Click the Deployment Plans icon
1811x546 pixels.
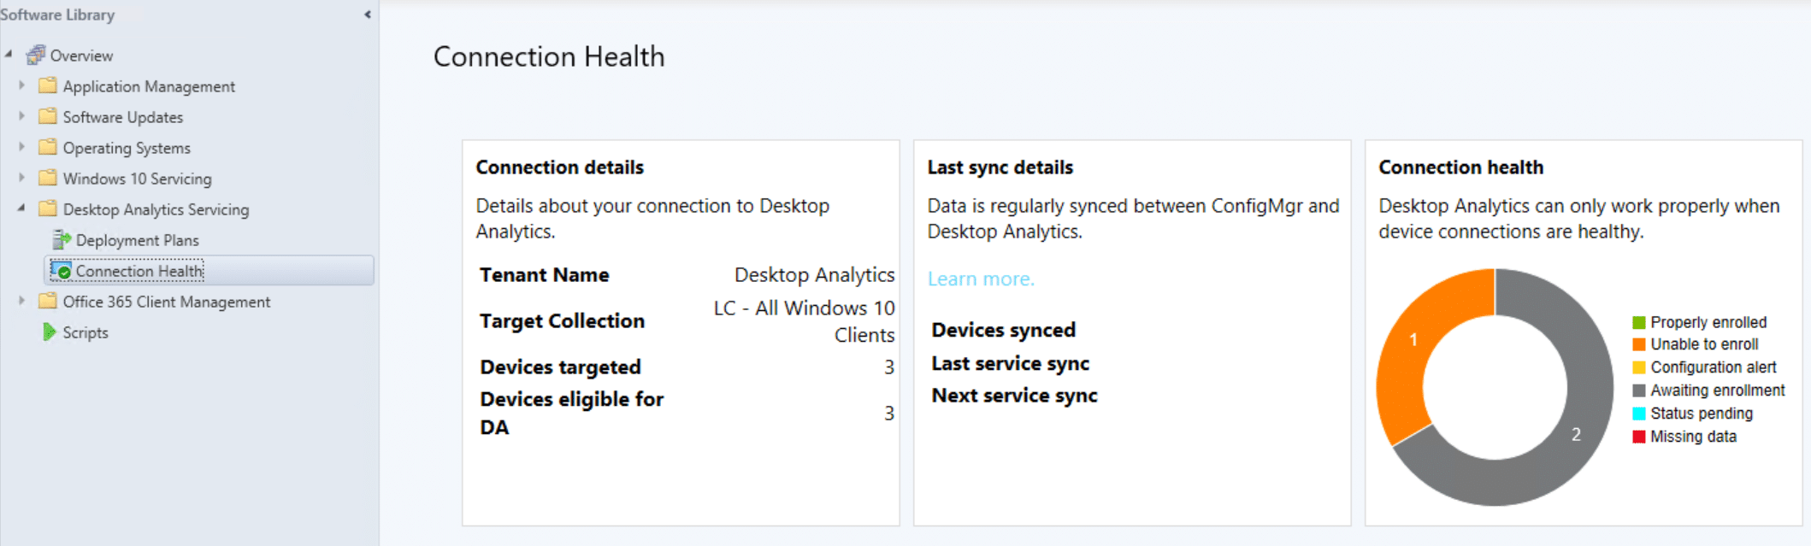(61, 240)
